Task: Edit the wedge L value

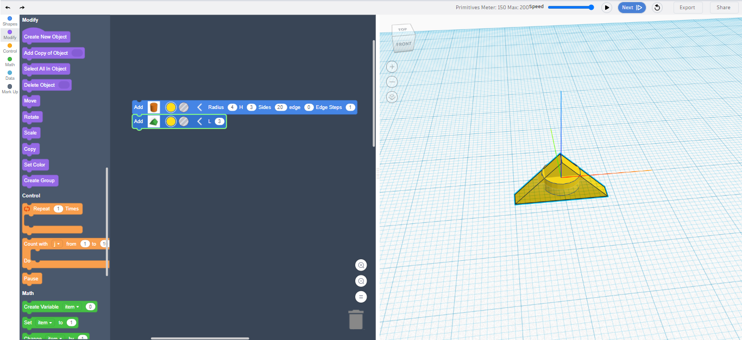Action: (x=219, y=121)
